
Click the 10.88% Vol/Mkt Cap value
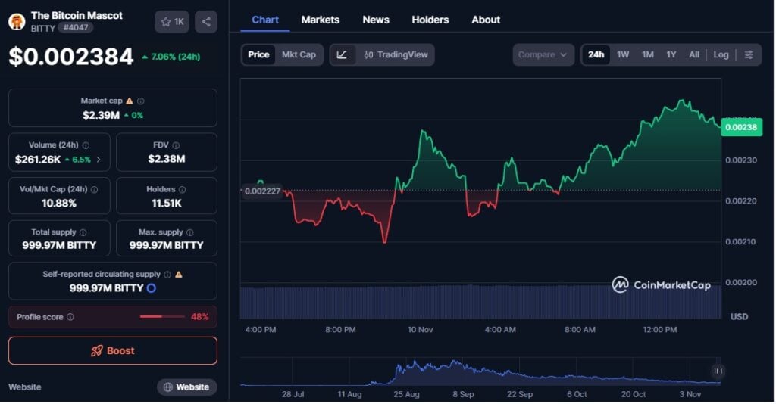click(59, 203)
